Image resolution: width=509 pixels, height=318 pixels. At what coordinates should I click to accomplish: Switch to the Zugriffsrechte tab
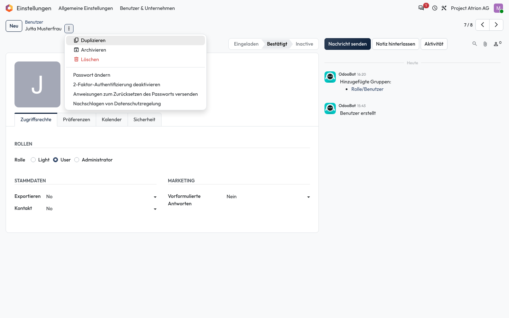pyautogui.click(x=36, y=119)
